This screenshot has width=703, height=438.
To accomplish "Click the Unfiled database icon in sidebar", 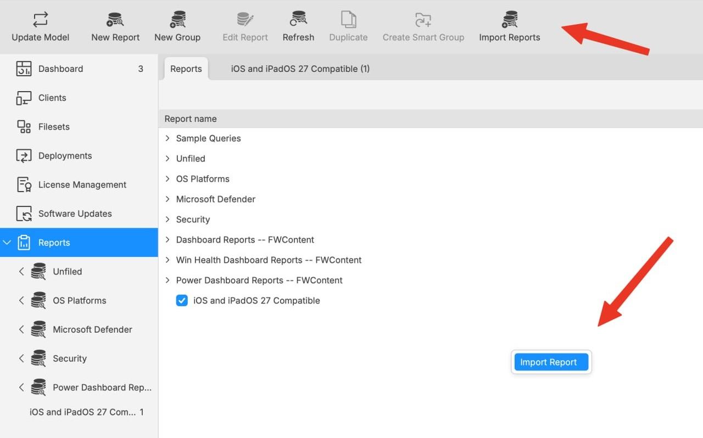I will click(38, 272).
